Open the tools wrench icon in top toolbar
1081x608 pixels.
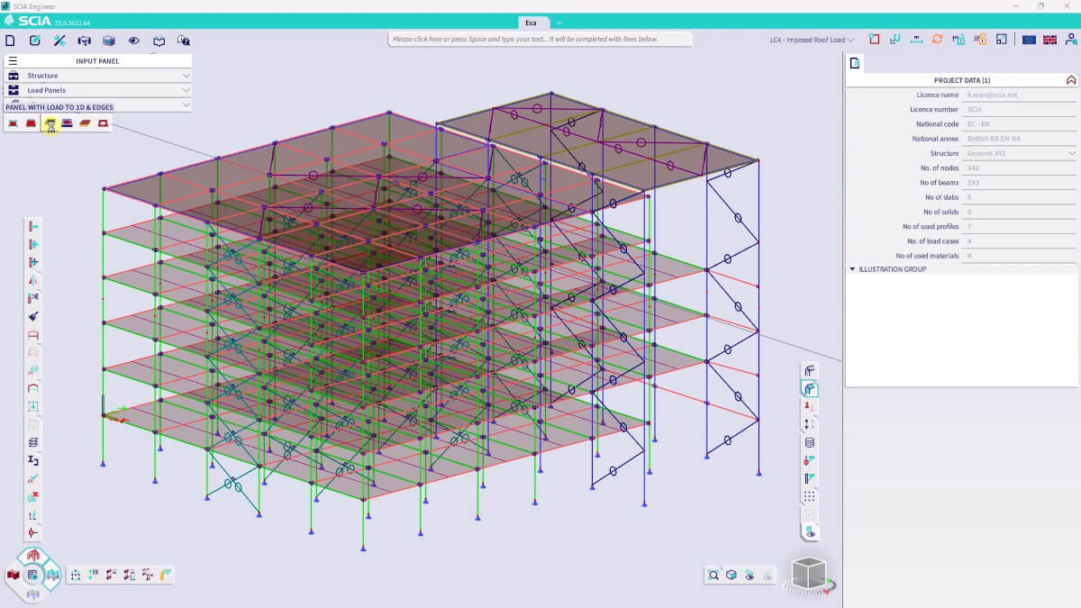[x=59, y=40]
